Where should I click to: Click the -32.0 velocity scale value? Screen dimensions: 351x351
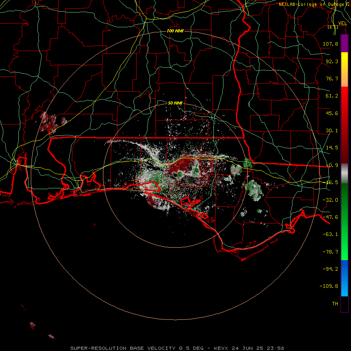coord(330,200)
